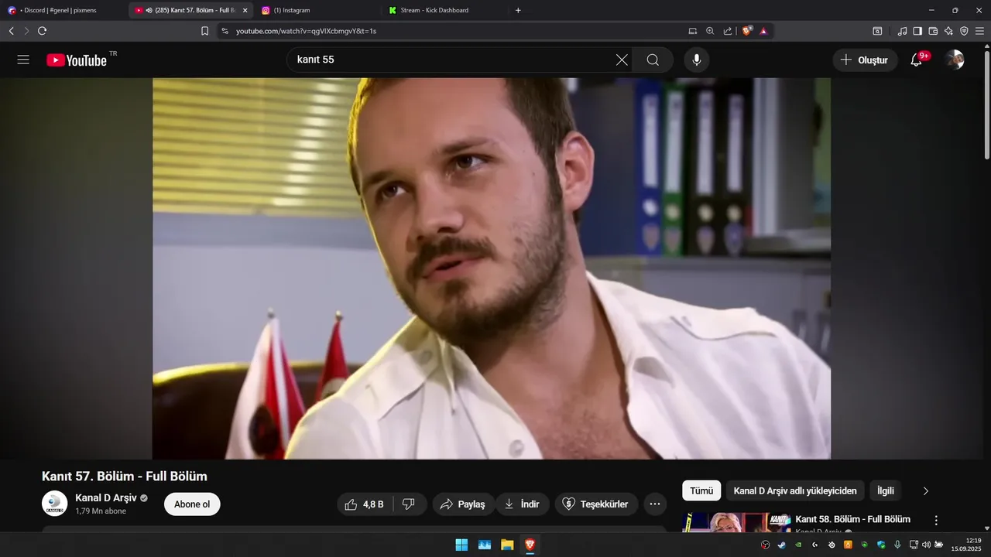This screenshot has width=991, height=557.
Task: Open the browser tab search icon
Action: (877, 31)
